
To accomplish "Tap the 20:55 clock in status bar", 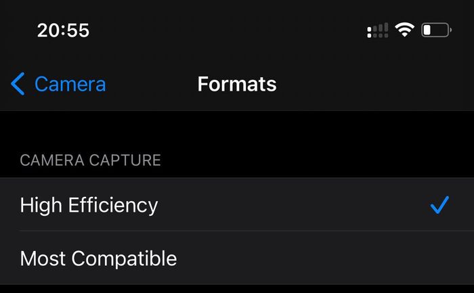I will point(63,30).
